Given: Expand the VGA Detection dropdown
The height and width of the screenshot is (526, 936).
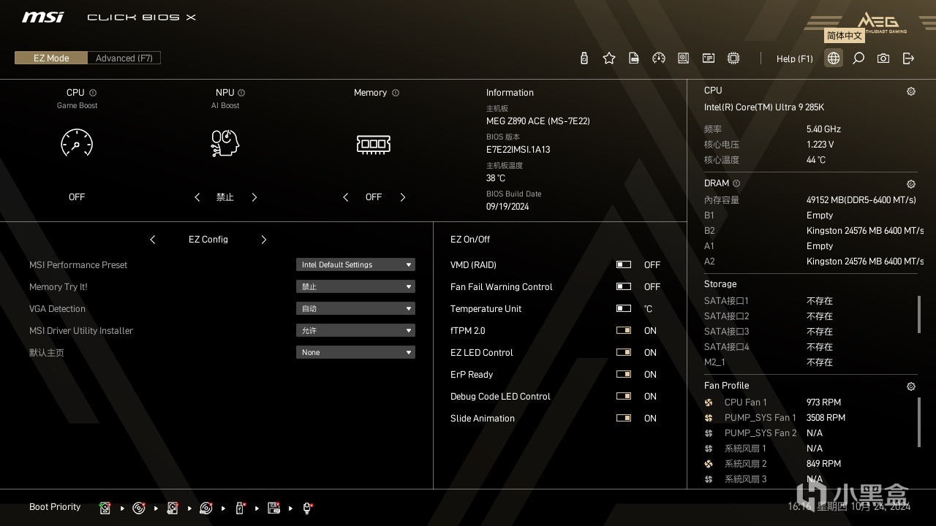Looking at the screenshot, I should point(355,309).
